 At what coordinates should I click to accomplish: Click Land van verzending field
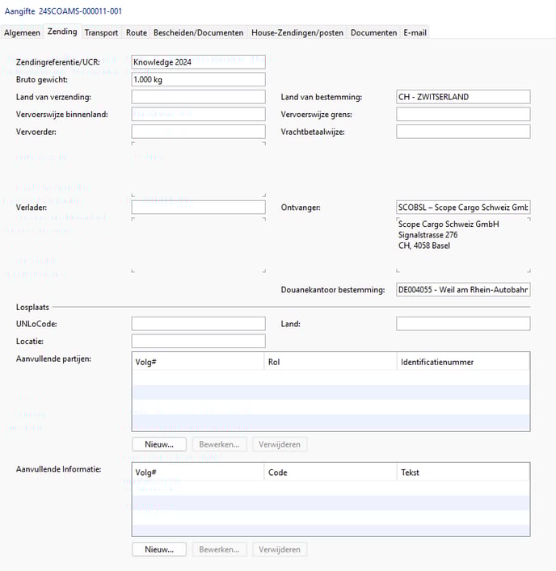click(198, 97)
